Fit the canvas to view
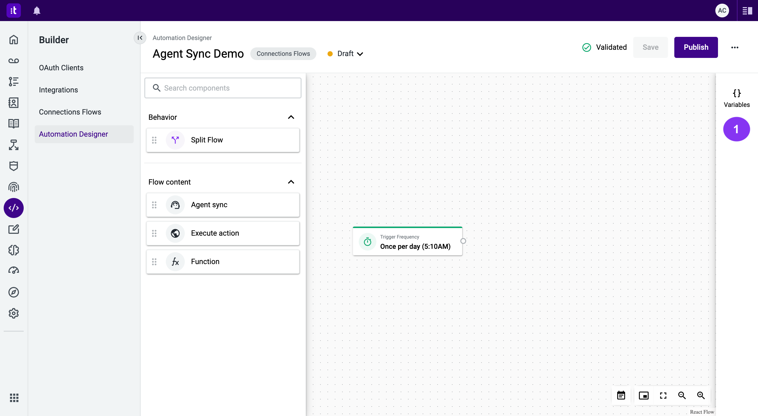 click(663, 395)
